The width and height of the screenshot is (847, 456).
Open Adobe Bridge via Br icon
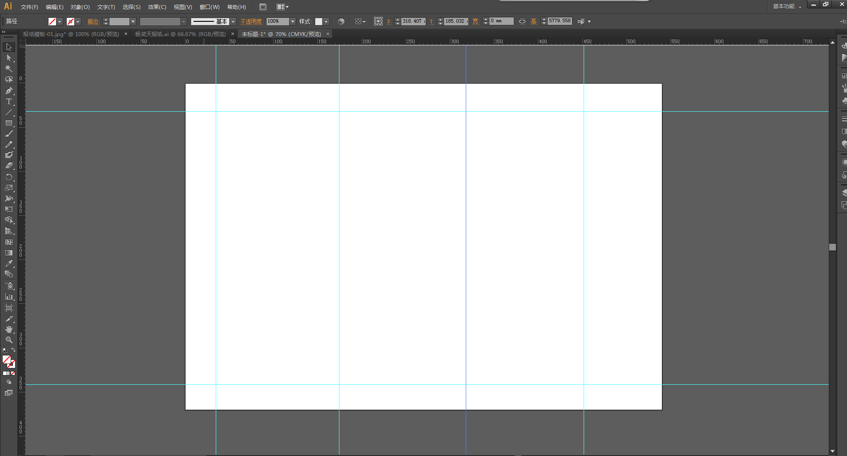263,7
